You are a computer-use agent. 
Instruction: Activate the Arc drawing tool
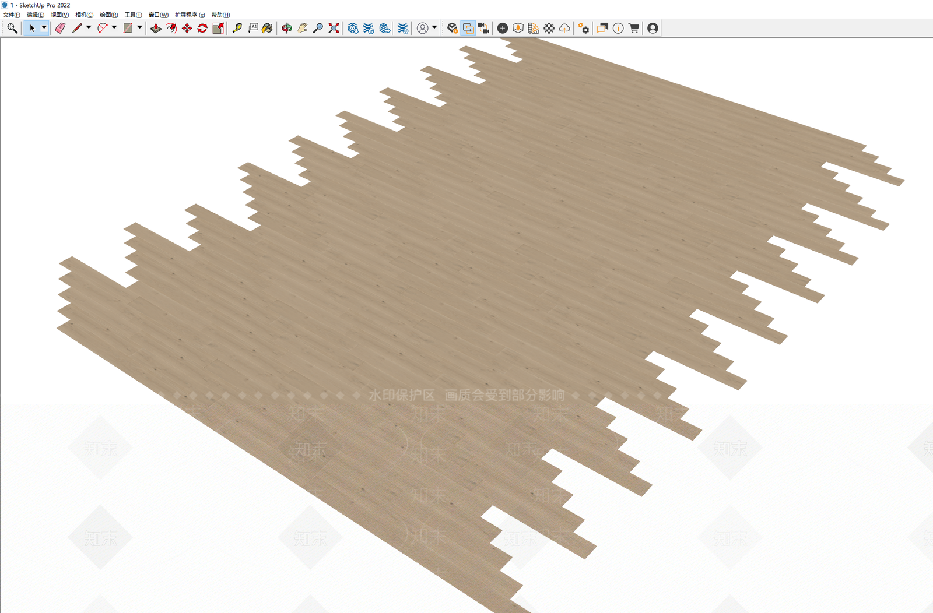(x=102, y=28)
